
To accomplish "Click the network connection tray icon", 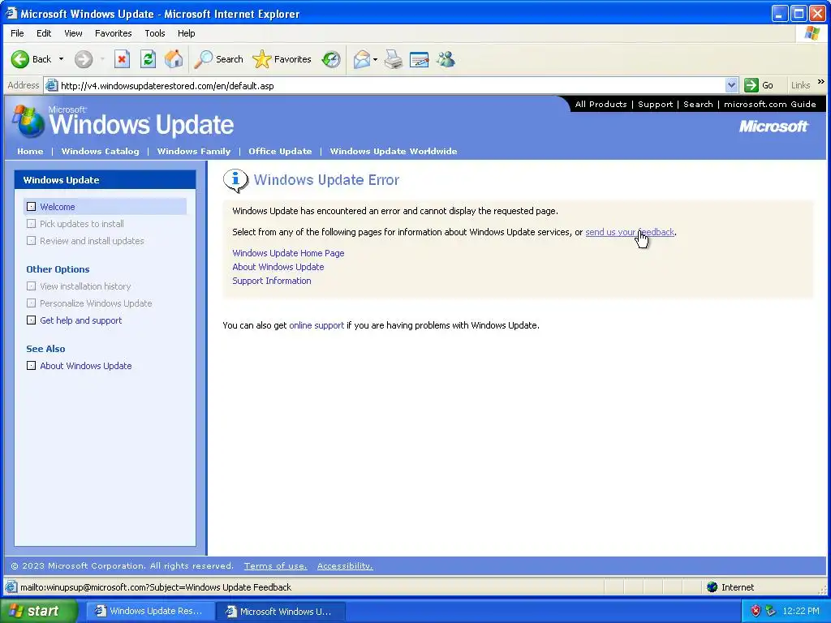I will pos(770,611).
